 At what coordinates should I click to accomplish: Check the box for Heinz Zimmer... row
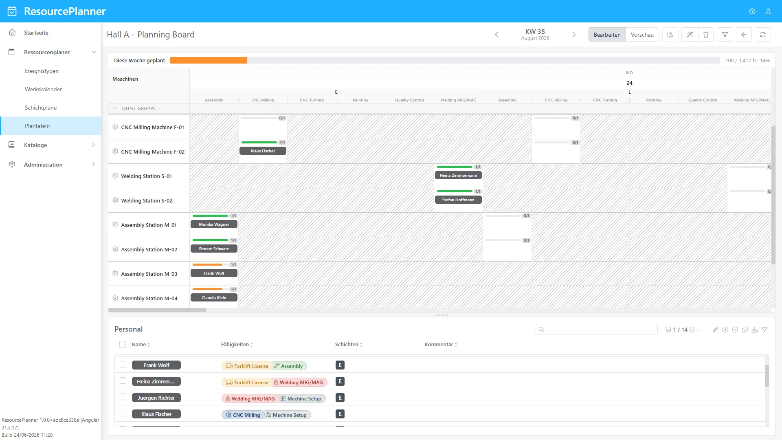[x=123, y=381]
